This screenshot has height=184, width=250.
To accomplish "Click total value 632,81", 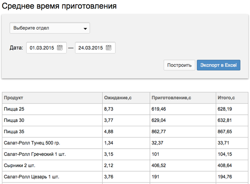I will click(225, 120).
